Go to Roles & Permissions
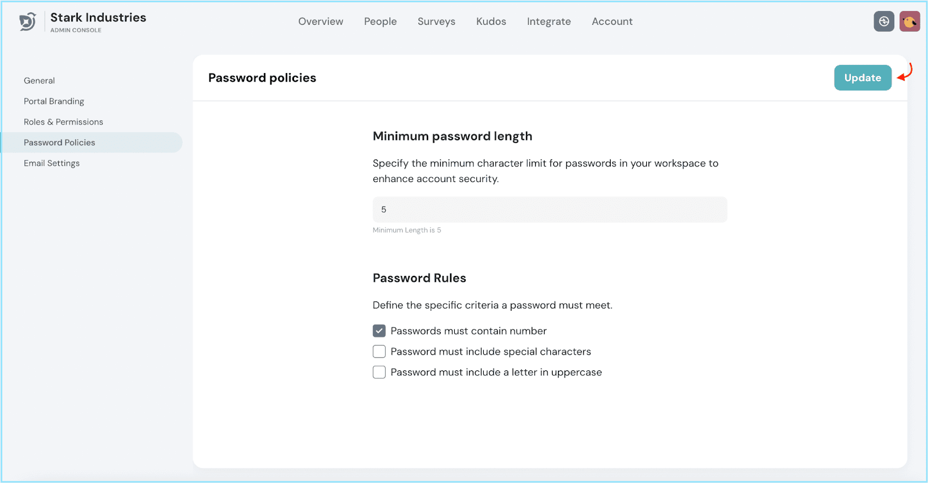The width and height of the screenshot is (928, 483). [63, 122]
